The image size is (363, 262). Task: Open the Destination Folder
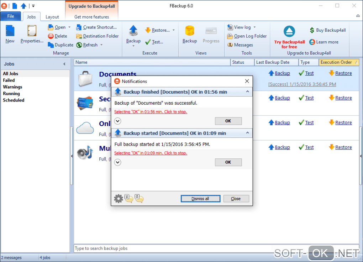[98, 36]
